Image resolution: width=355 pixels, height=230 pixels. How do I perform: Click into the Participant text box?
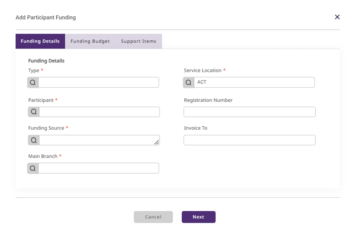point(99,112)
